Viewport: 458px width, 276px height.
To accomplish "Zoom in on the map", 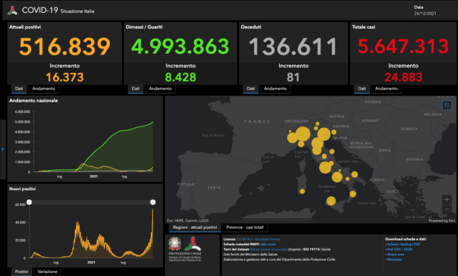I will (x=447, y=199).
